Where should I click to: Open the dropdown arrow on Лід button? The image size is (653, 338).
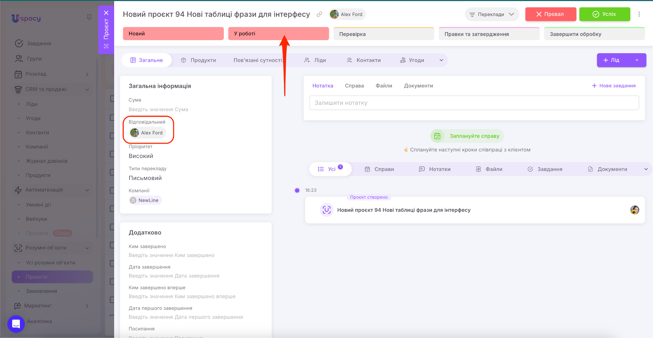(x=637, y=60)
